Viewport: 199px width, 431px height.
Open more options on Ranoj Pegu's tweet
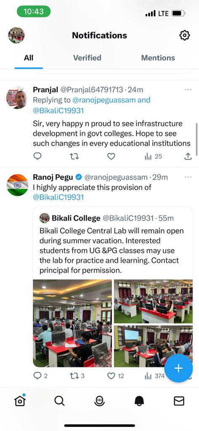tap(188, 177)
